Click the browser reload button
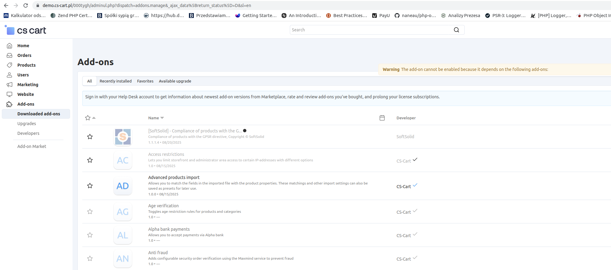Screen dimensions: 611x270 [x=26, y=5]
